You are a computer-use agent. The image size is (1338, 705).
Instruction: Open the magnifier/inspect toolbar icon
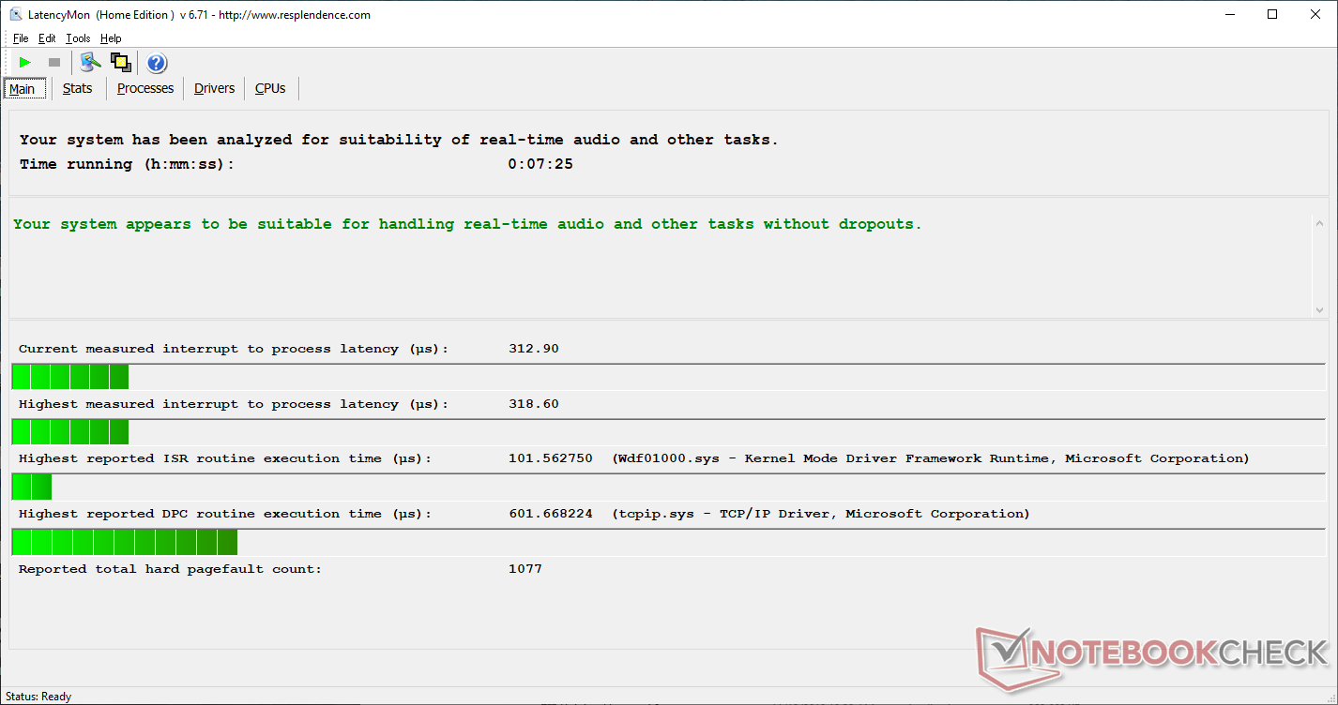(x=90, y=63)
